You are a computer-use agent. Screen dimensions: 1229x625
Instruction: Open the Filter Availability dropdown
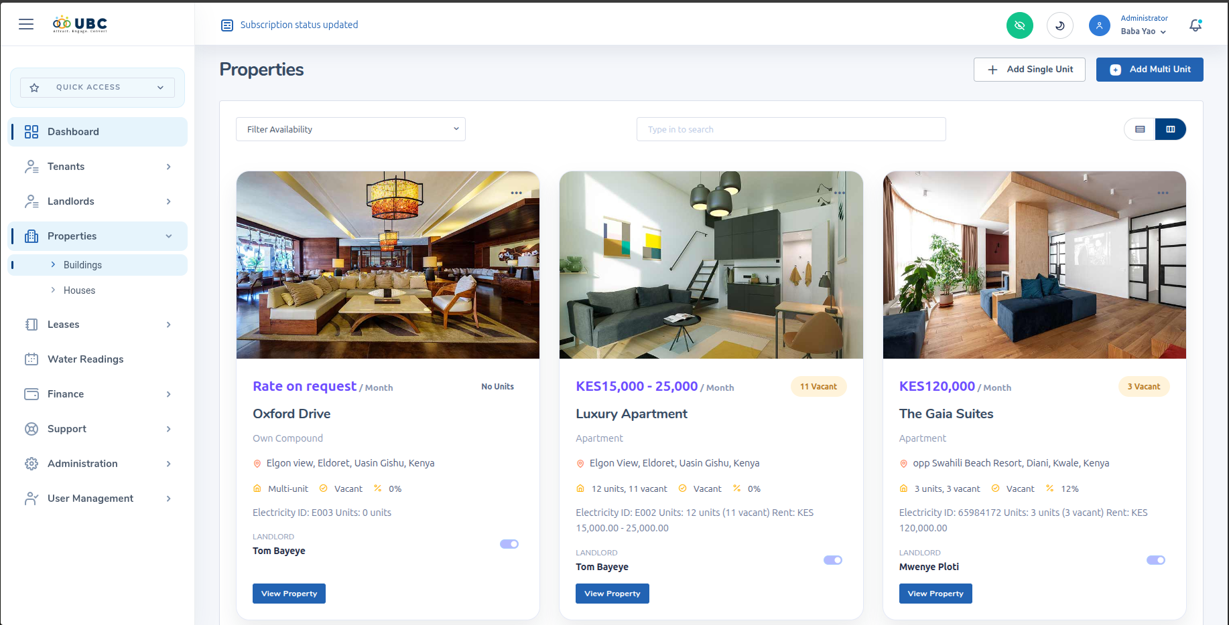pyautogui.click(x=350, y=129)
